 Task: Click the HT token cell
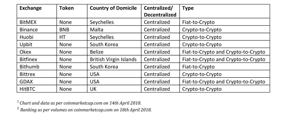click(62, 37)
